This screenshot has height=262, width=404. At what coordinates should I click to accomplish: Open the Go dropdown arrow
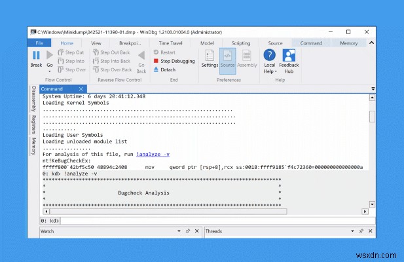(50, 71)
